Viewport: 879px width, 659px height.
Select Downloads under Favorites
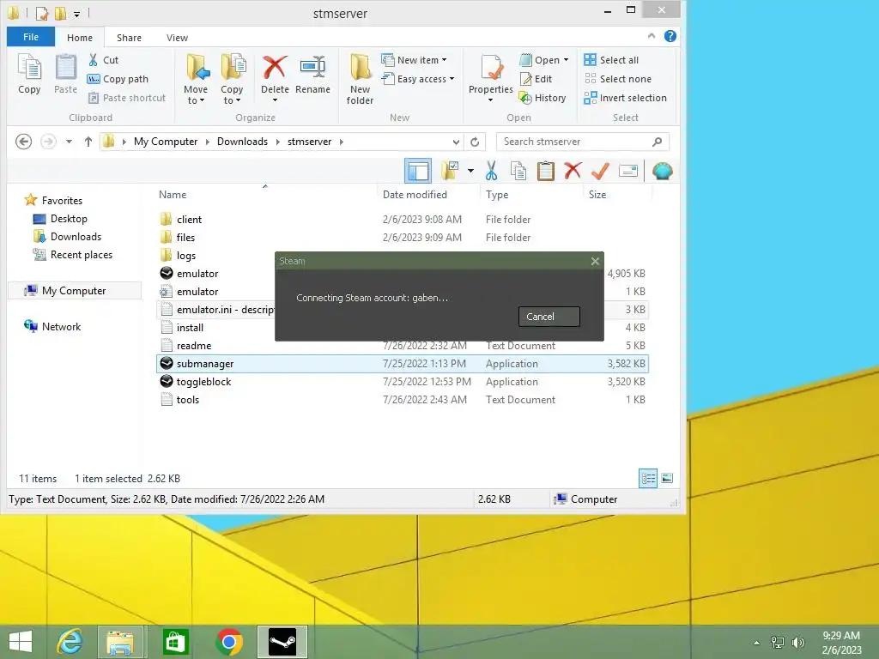pyautogui.click(x=67, y=237)
